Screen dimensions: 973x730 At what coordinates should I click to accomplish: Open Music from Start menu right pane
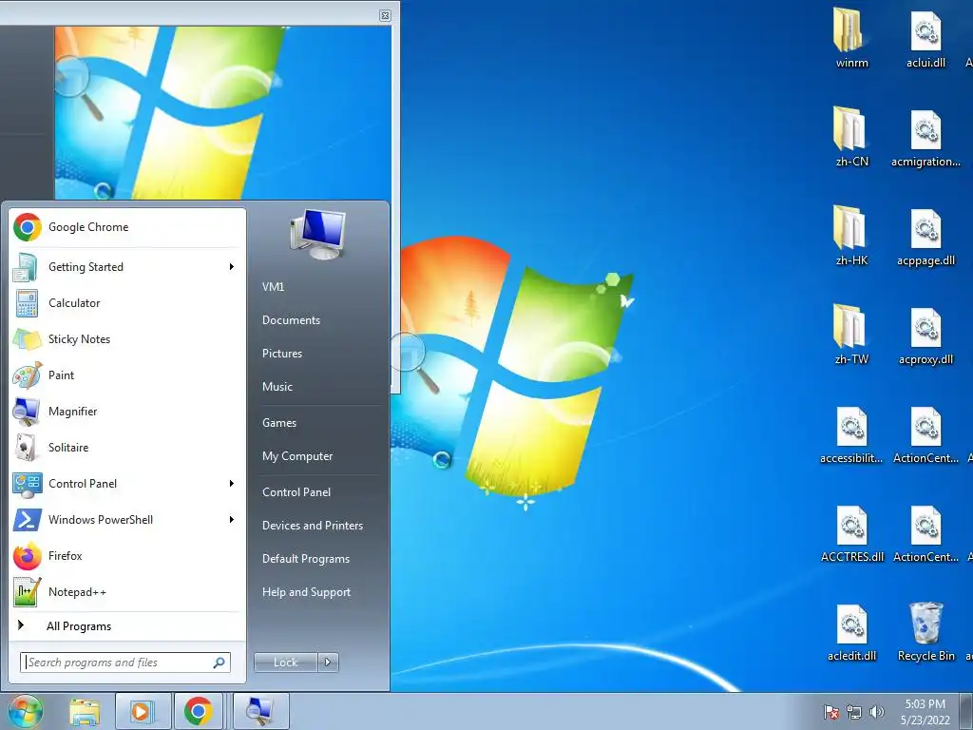click(277, 387)
